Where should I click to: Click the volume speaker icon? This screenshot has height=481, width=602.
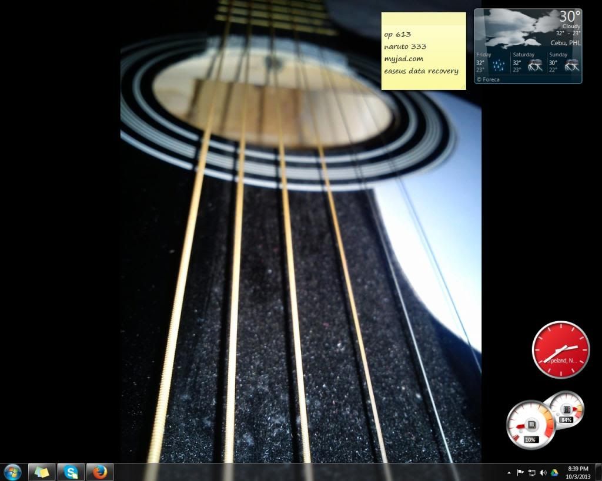tap(543, 472)
